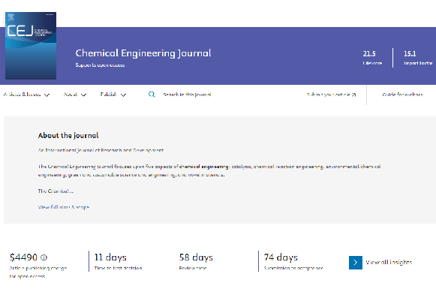The image size is (436, 295).
Task: Click the magnifying glass search icon
Action: click(152, 95)
